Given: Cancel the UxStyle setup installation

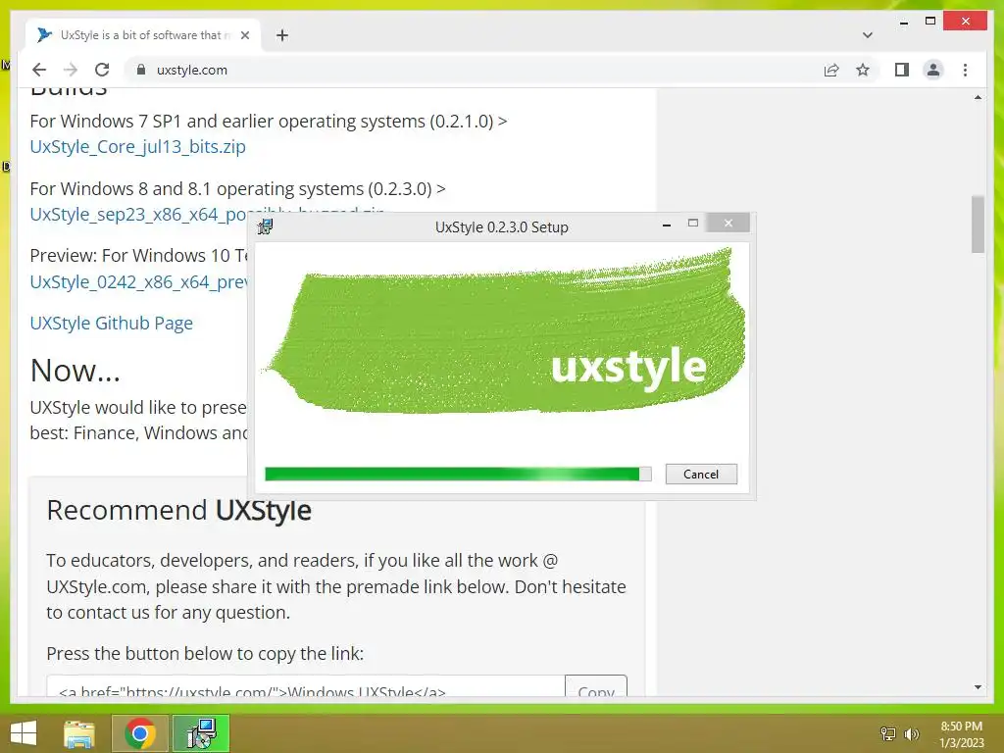Looking at the screenshot, I should point(701,474).
